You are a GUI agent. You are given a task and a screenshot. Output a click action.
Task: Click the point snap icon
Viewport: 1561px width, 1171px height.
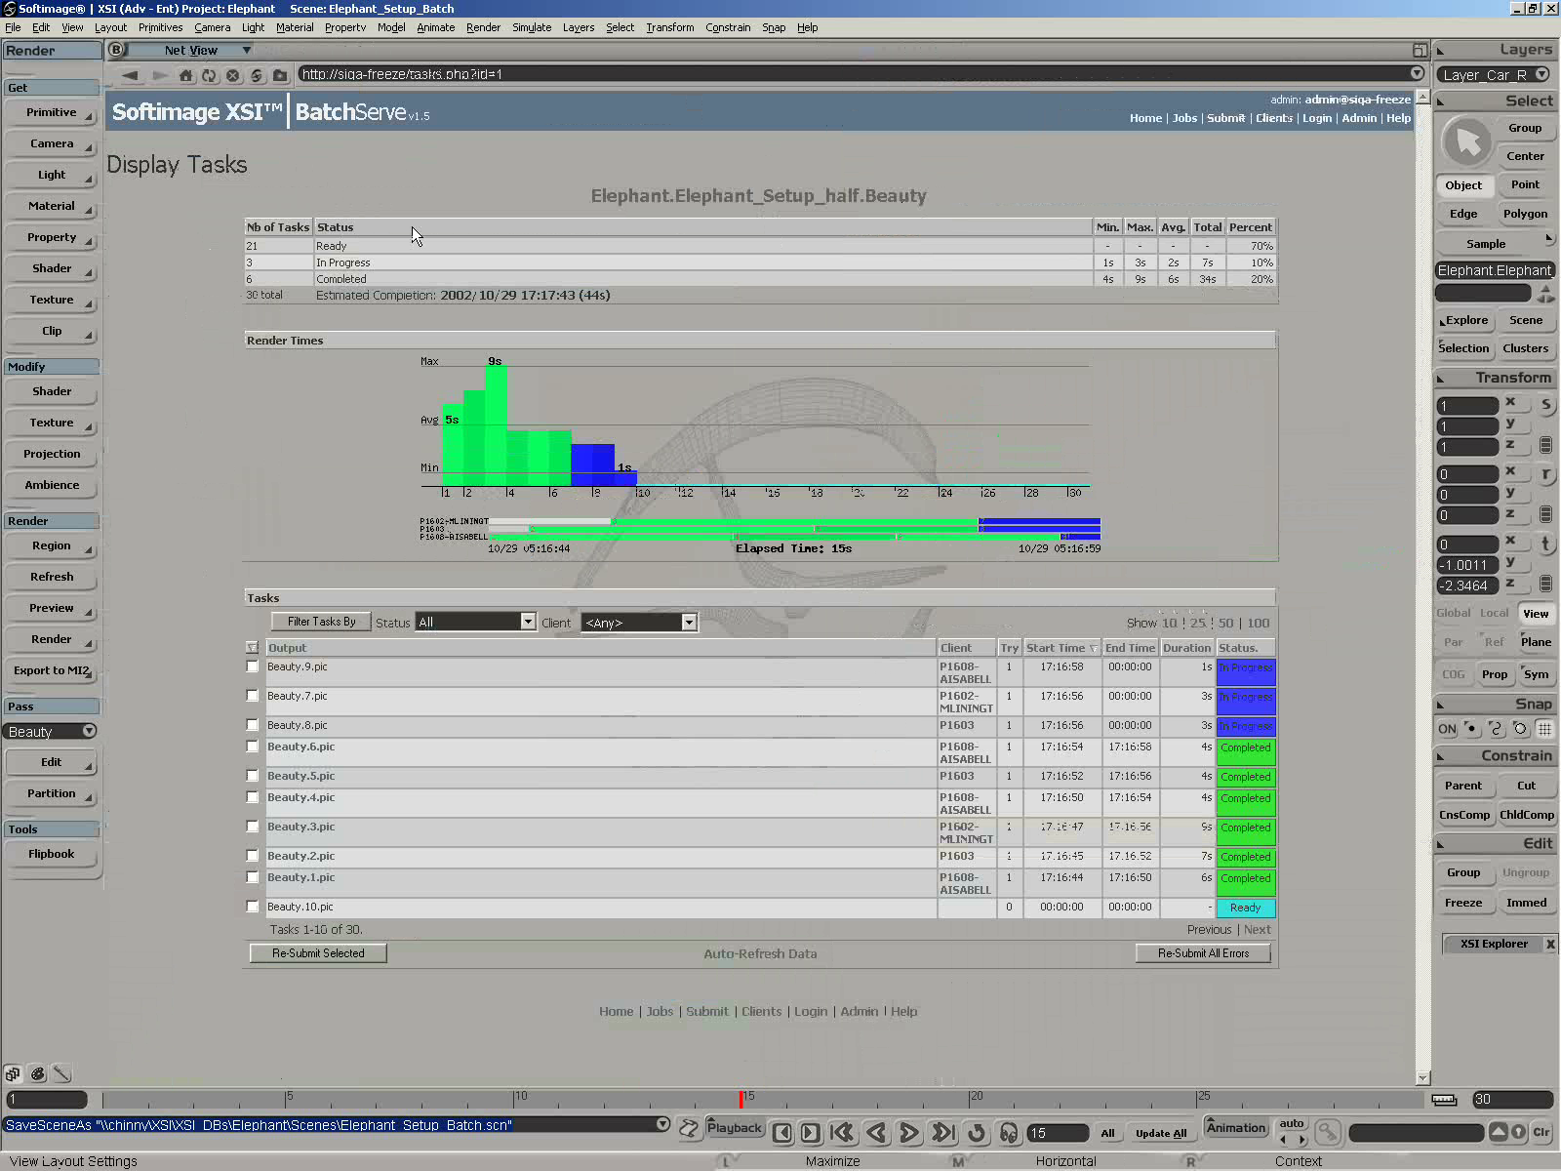(x=1471, y=729)
